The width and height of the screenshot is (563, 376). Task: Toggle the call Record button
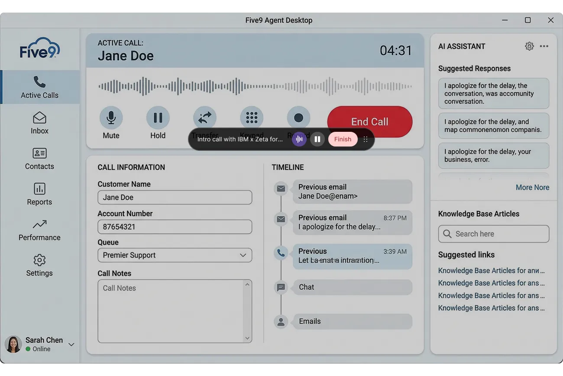tap(298, 118)
